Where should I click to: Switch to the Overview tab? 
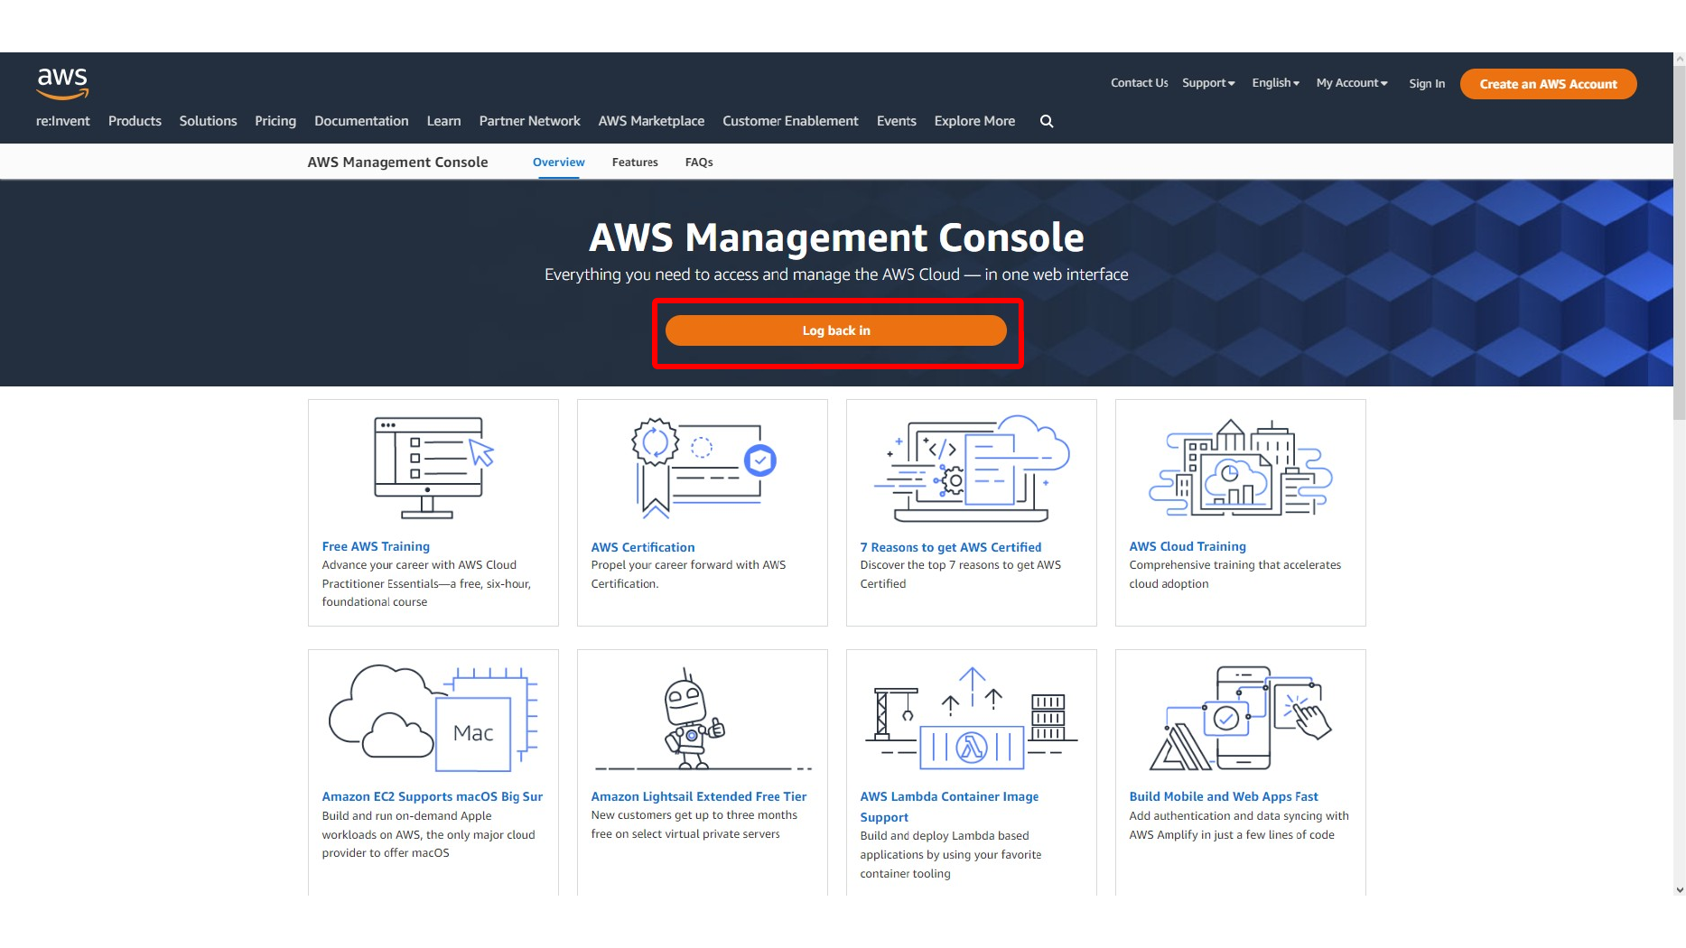[558, 163]
